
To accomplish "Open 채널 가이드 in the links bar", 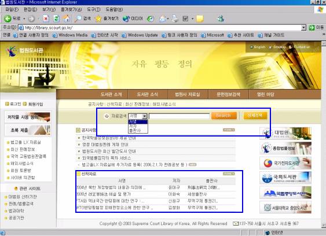I will pyautogui.click(x=271, y=35).
